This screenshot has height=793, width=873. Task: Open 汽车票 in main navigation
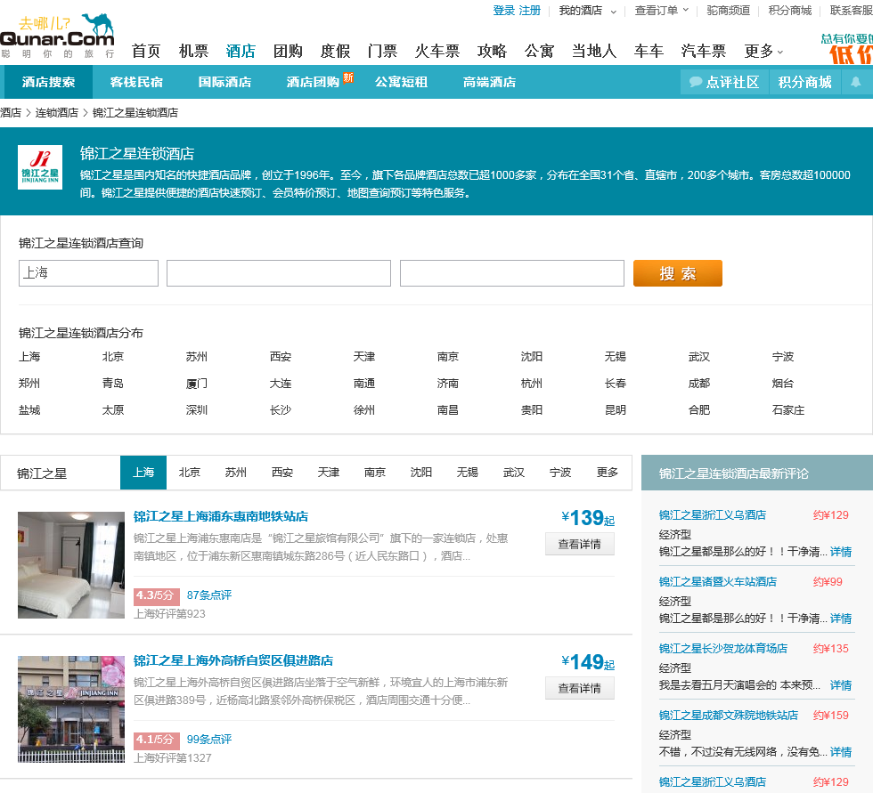click(x=703, y=51)
